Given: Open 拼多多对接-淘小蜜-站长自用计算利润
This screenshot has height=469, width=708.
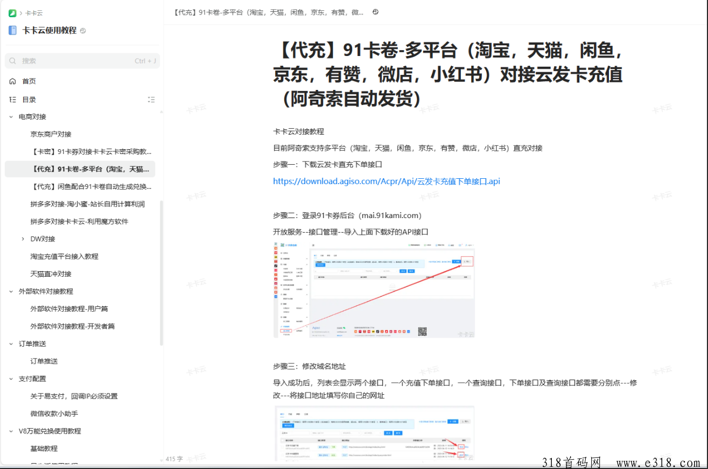Looking at the screenshot, I should coord(88,204).
